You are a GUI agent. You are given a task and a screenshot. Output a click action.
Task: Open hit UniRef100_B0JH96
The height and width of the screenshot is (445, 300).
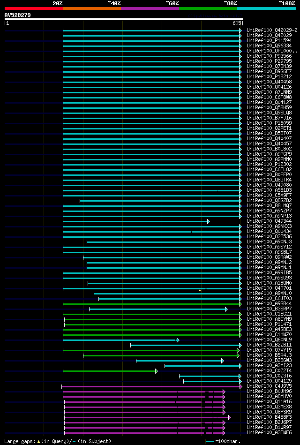269,392
